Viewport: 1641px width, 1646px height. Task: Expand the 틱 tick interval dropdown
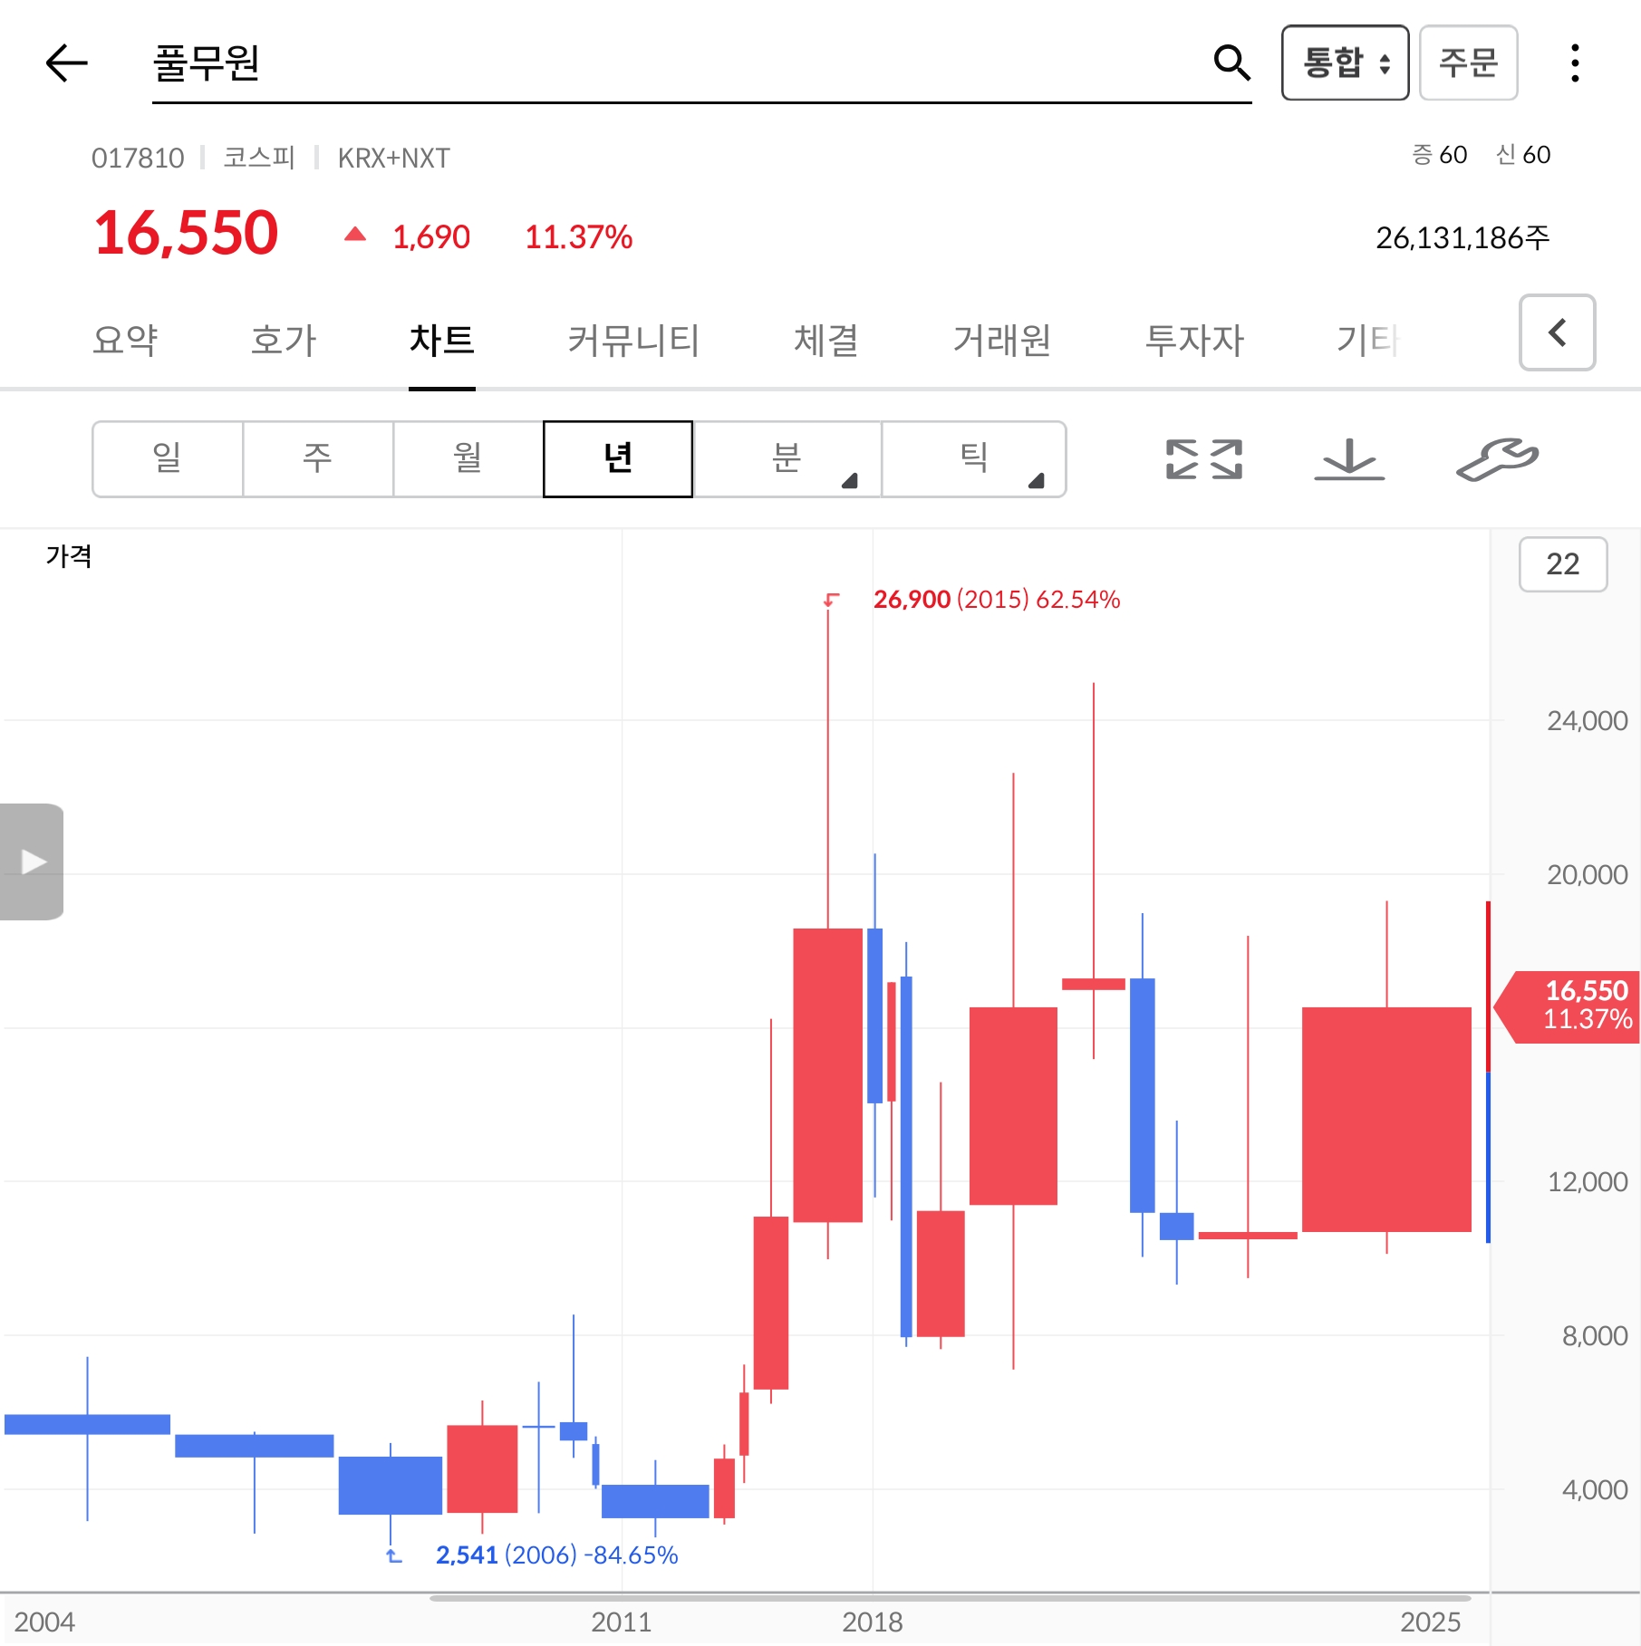pos(973,458)
